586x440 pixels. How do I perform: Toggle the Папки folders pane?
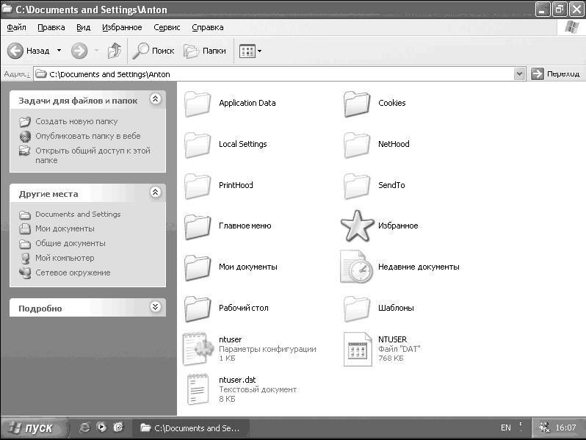205,51
